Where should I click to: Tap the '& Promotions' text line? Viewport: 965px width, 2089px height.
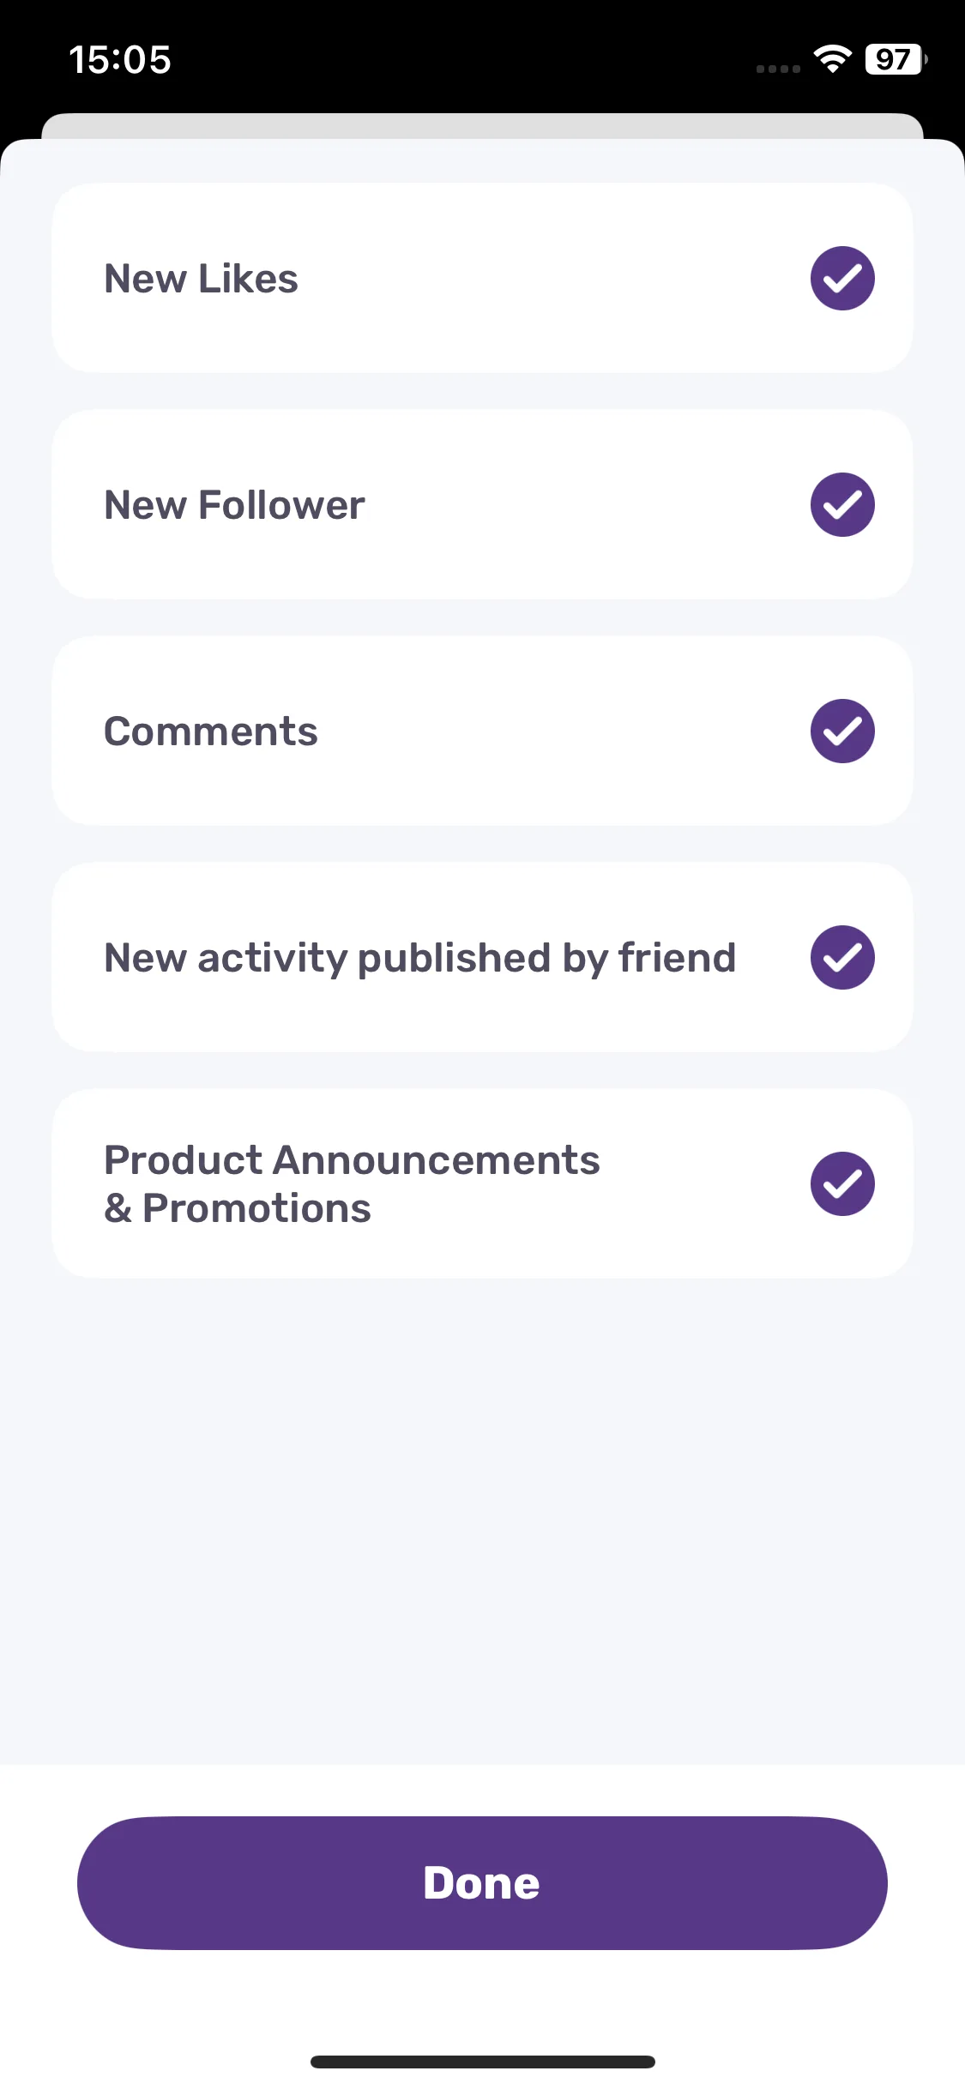point(238,1208)
